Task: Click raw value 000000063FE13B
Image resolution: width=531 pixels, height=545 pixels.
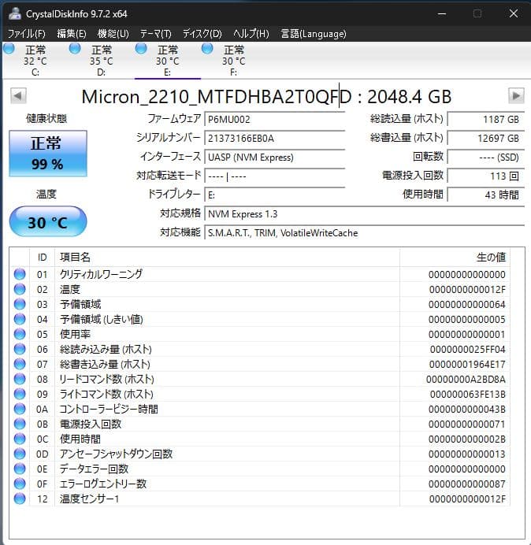Action: click(x=468, y=394)
